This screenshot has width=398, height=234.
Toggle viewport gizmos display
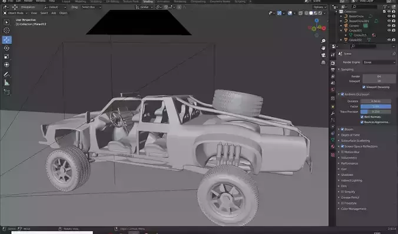pyautogui.click(x=279, y=13)
